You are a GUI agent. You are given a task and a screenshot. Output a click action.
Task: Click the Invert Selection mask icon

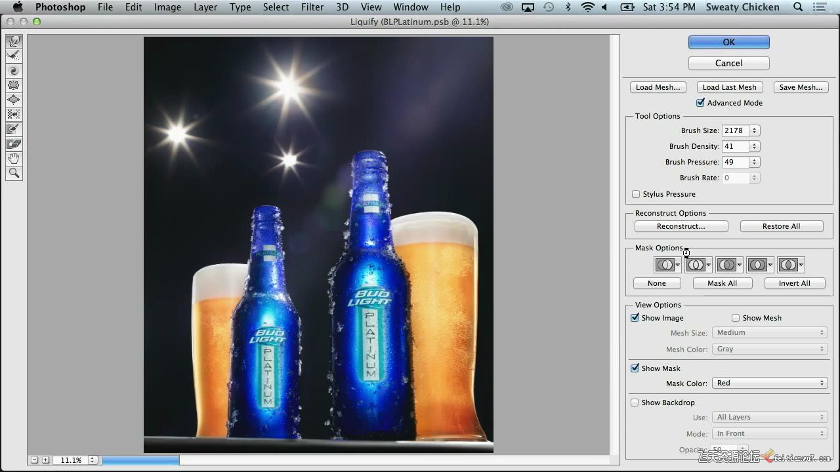click(x=787, y=265)
